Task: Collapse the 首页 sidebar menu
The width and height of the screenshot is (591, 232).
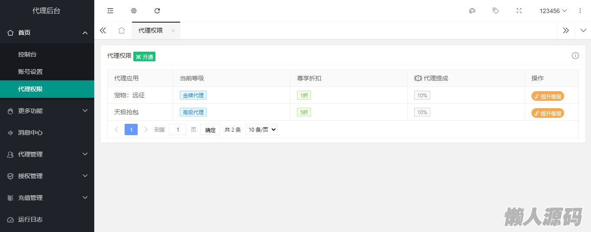Action: pyautogui.click(x=47, y=33)
